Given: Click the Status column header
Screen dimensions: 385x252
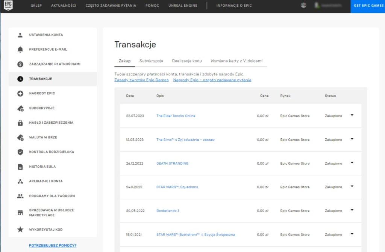Looking at the screenshot, I should point(330,96).
